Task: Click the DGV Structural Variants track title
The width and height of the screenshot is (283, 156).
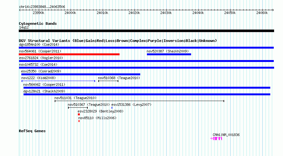Action: [118, 41]
